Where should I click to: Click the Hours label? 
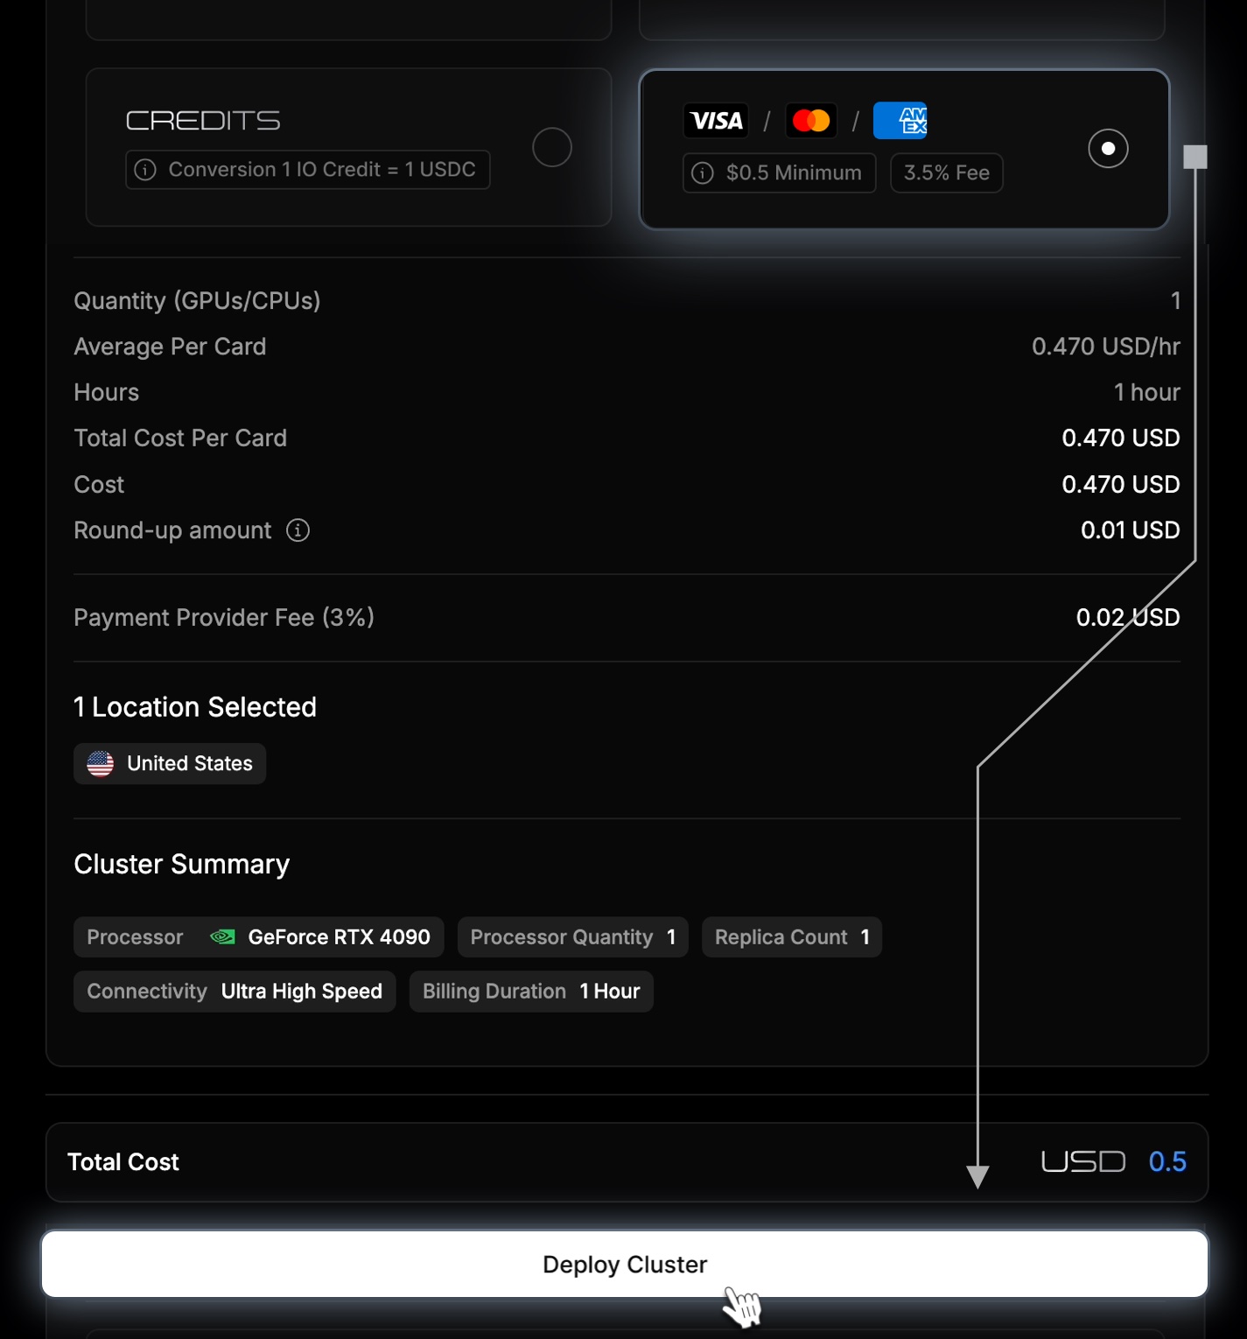pos(106,392)
